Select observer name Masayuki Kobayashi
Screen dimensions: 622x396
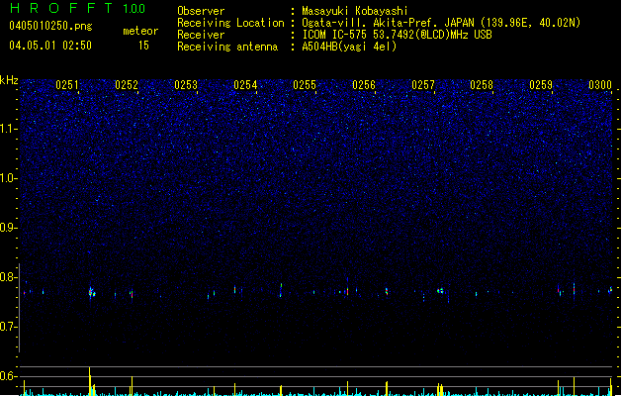click(x=355, y=11)
